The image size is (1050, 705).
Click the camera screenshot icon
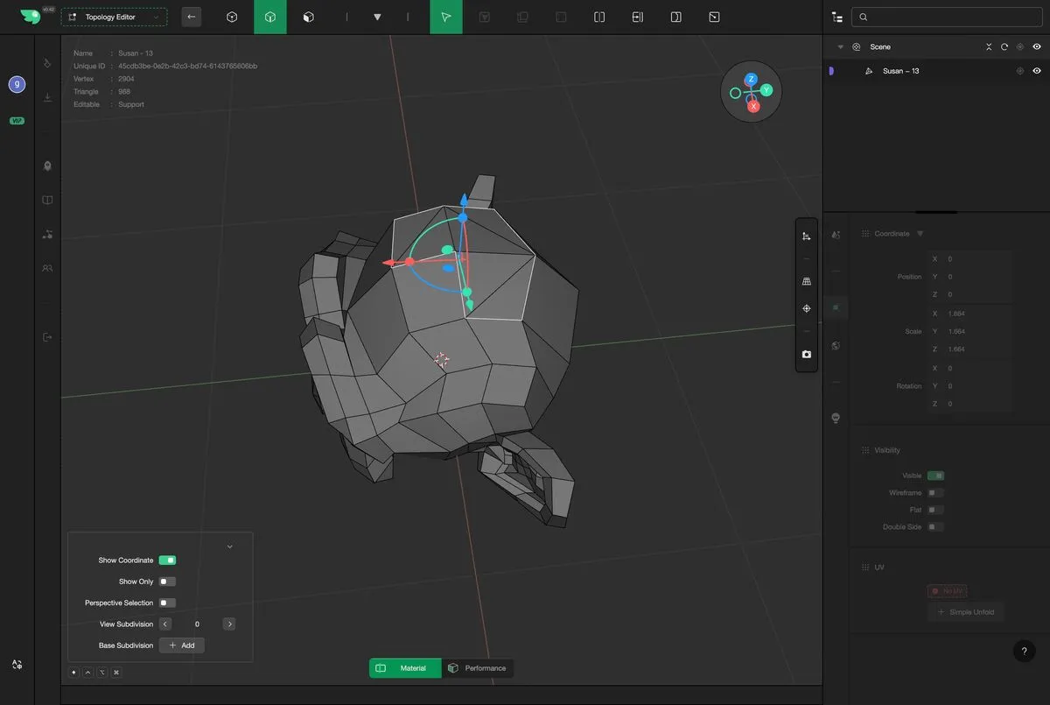(806, 355)
